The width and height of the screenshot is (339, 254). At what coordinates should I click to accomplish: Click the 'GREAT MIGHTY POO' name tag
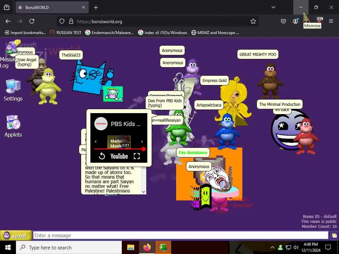coord(258,55)
